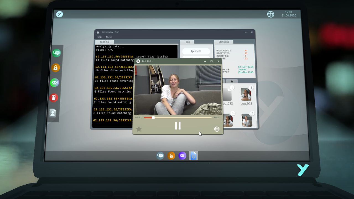Click the globe icon in the top bar
The image size is (354, 199).
(271, 14)
